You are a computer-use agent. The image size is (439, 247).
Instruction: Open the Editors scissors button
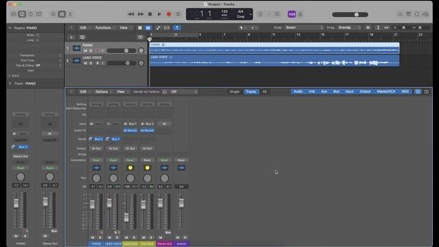tap(70, 14)
